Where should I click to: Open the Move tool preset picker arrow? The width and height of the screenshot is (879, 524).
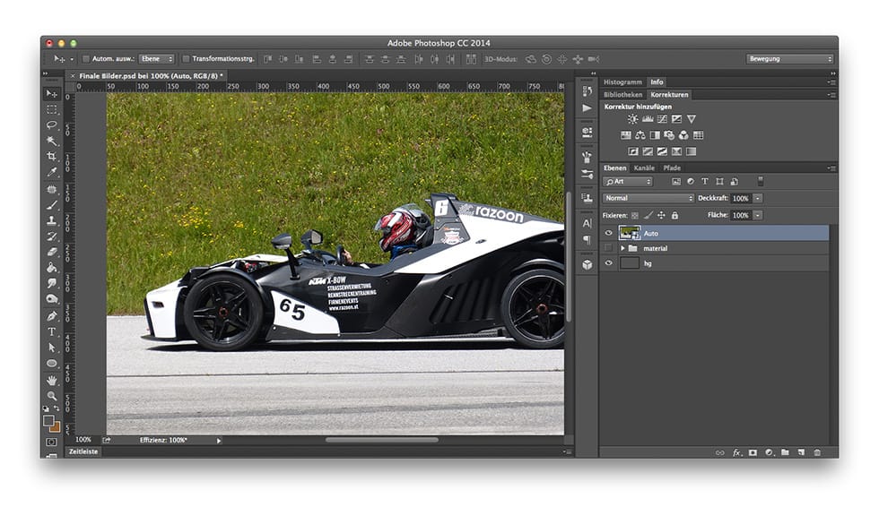(x=71, y=59)
